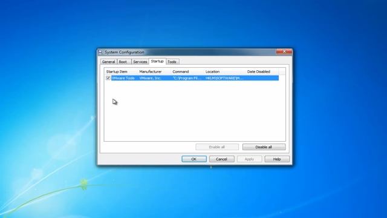Screen dimensions: 387x218
Task: Click the Apply button
Action: pos(249,159)
